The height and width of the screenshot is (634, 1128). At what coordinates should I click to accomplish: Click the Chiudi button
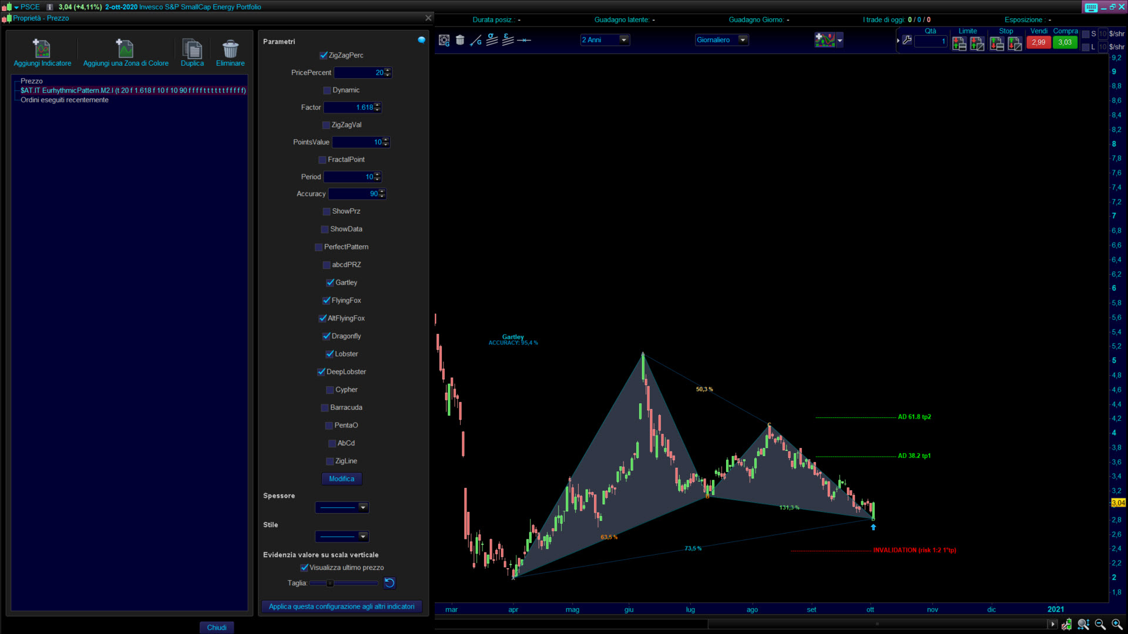216,627
